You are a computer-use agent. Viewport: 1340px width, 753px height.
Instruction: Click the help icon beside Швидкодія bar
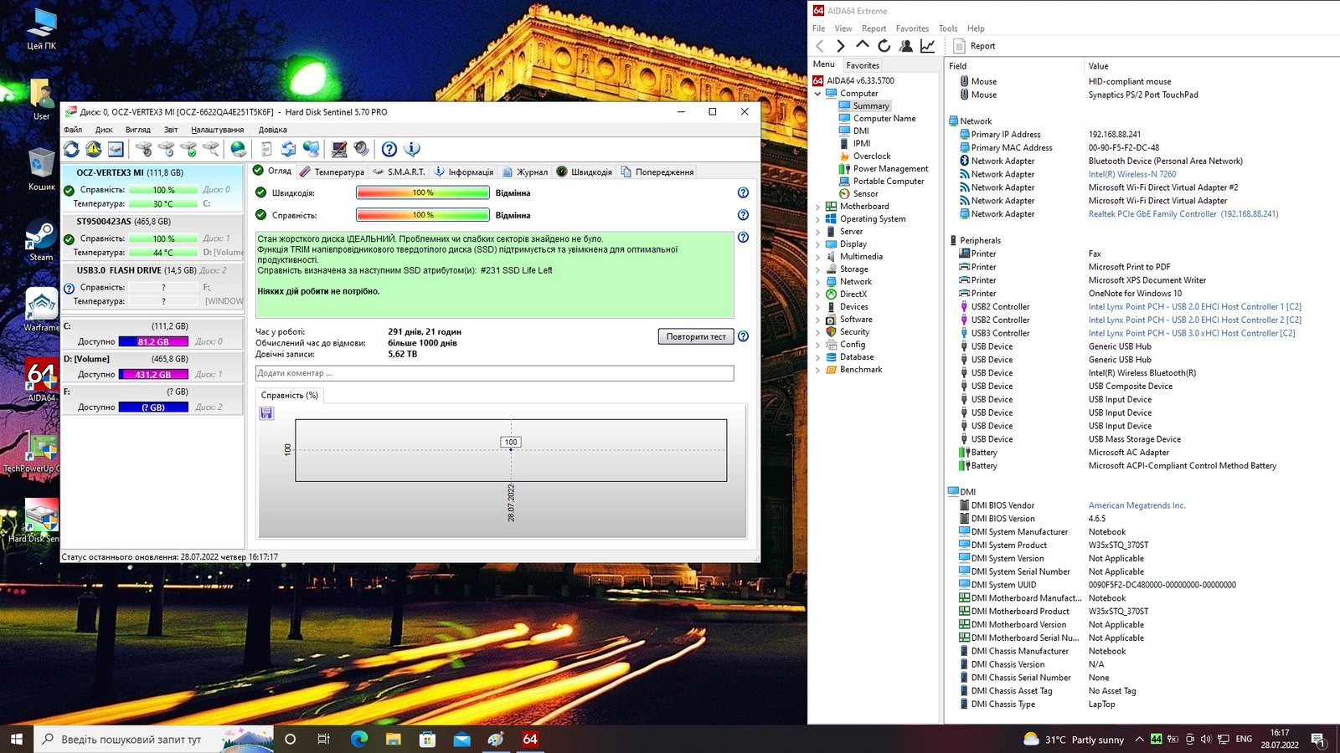[x=743, y=192]
